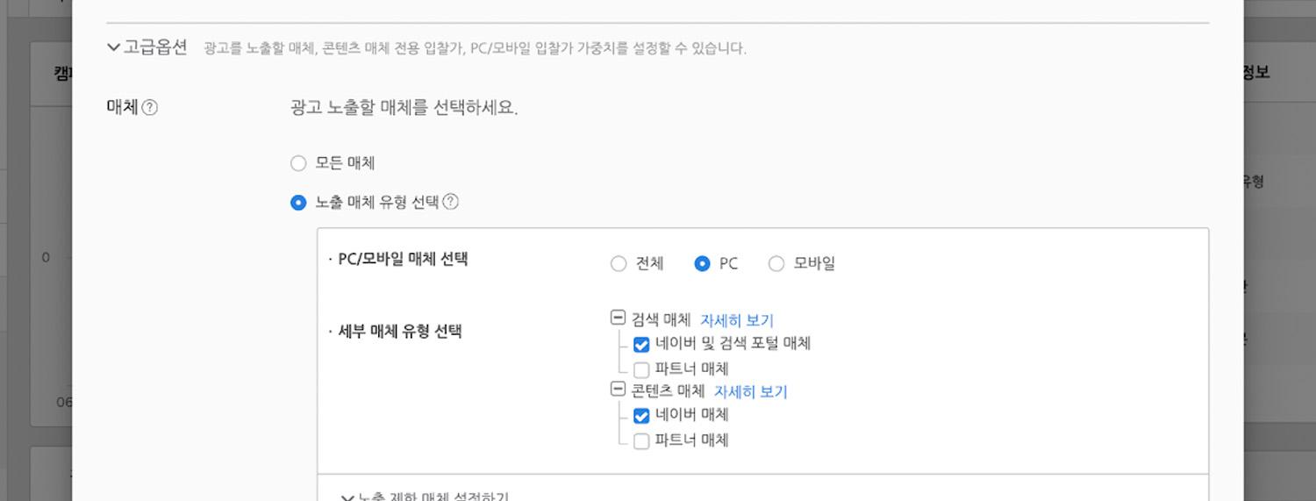1316x501 pixels.
Task: Click help icon beside 노출 매체 유형 선택
Action: pyautogui.click(x=450, y=202)
